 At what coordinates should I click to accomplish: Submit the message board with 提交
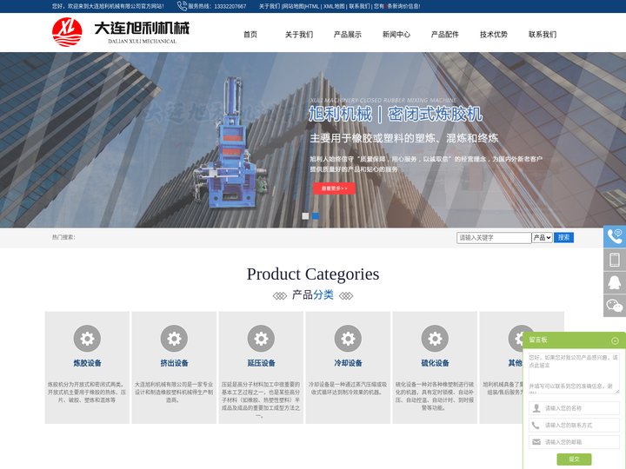[574, 459]
